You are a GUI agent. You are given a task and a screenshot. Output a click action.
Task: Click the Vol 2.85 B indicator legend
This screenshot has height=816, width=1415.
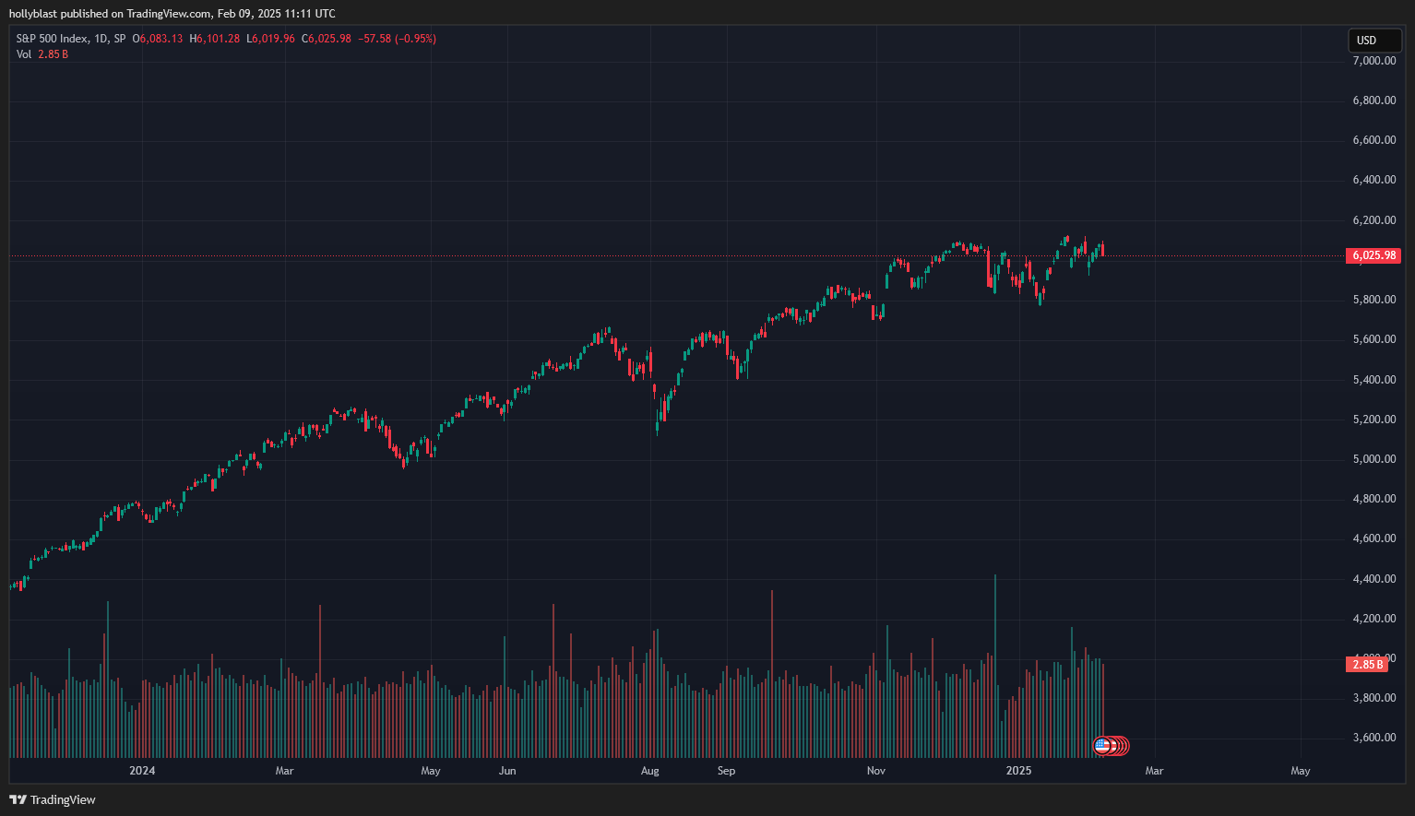tap(42, 54)
